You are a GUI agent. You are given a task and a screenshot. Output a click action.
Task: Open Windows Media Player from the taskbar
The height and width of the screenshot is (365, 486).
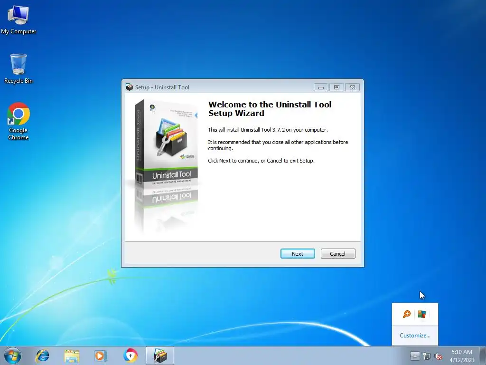point(101,355)
